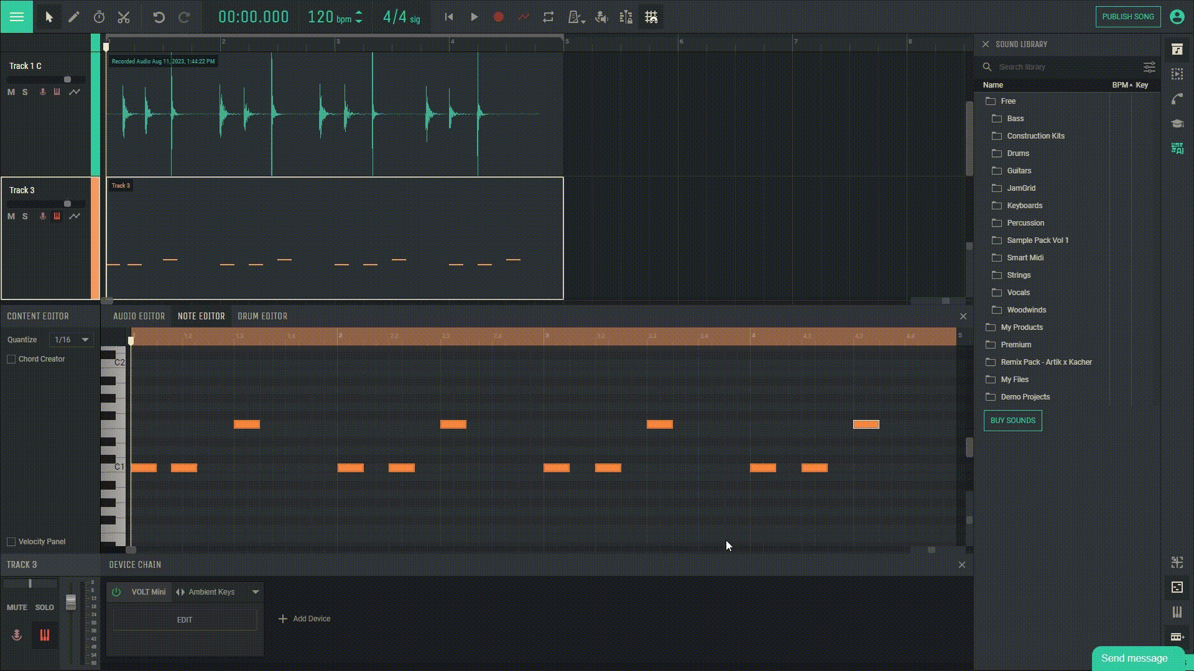Click the BUY SOUNDS button
This screenshot has height=671, width=1194.
1013,420
